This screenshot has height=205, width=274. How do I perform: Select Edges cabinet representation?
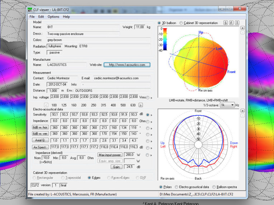pos(94,177)
